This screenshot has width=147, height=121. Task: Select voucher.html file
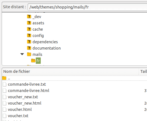tap(20, 110)
